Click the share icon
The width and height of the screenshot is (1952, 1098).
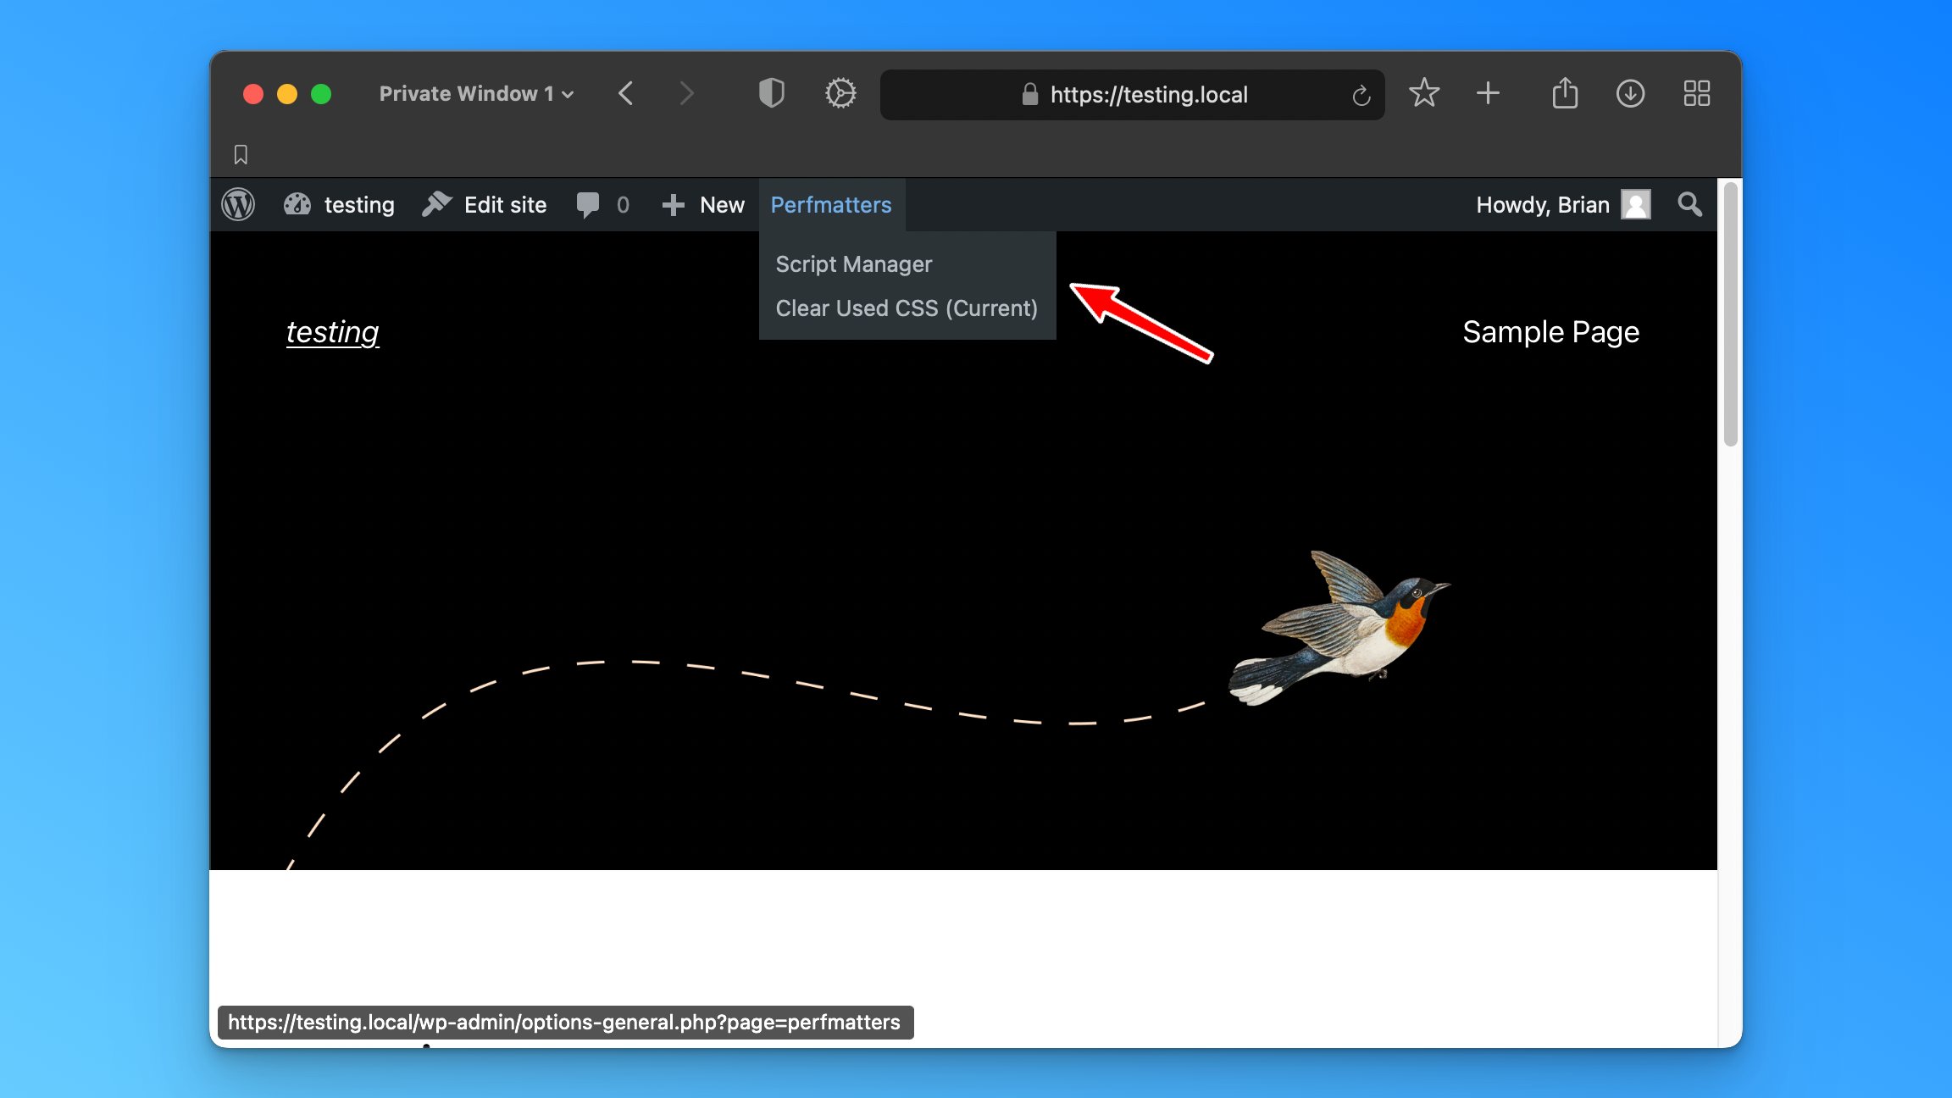(1565, 93)
